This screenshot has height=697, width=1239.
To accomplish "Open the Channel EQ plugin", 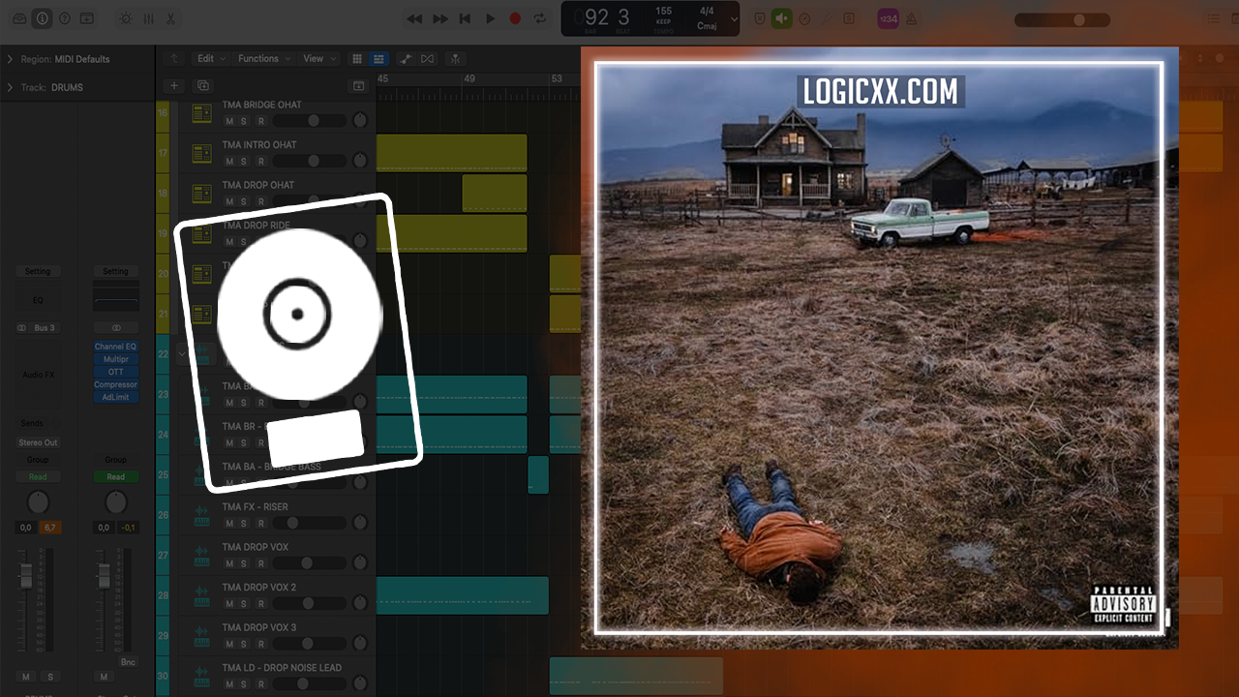I will (x=115, y=347).
